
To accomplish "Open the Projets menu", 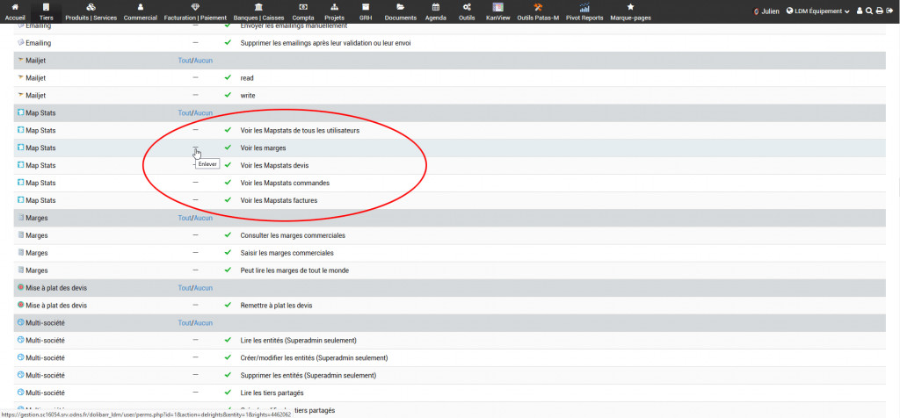I will tap(335, 11).
